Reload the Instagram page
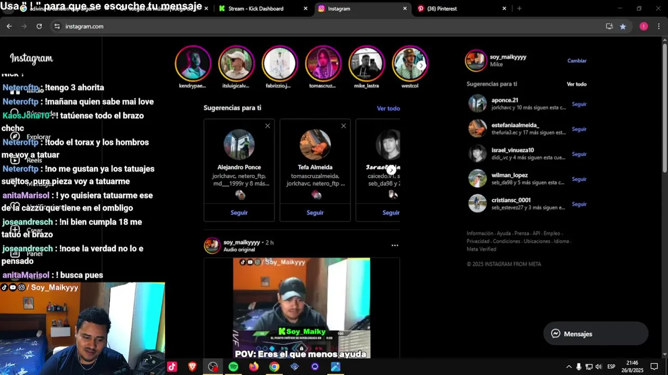This screenshot has width=668, height=375. tap(39, 26)
